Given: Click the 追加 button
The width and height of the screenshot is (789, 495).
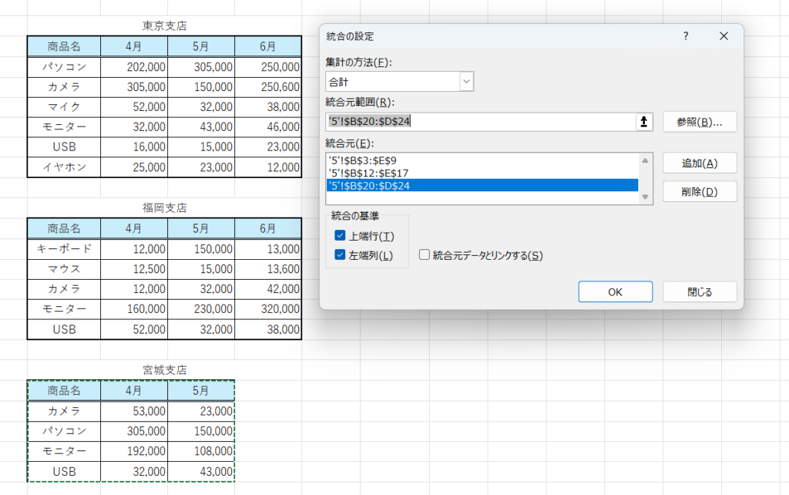Looking at the screenshot, I should pos(699,163).
